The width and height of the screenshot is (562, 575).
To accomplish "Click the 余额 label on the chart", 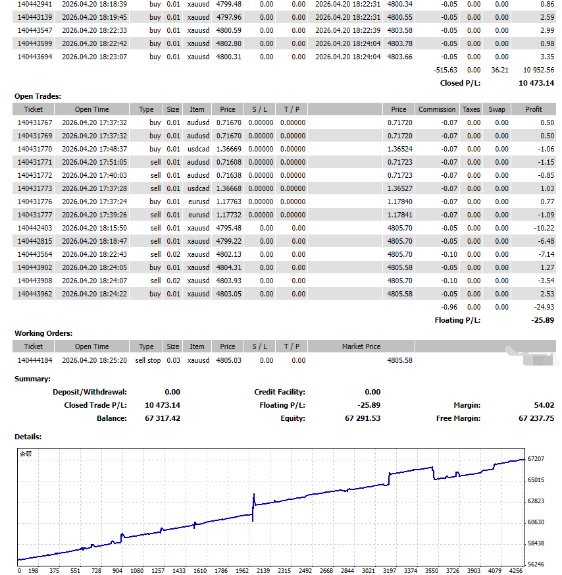I will (27, 452).
